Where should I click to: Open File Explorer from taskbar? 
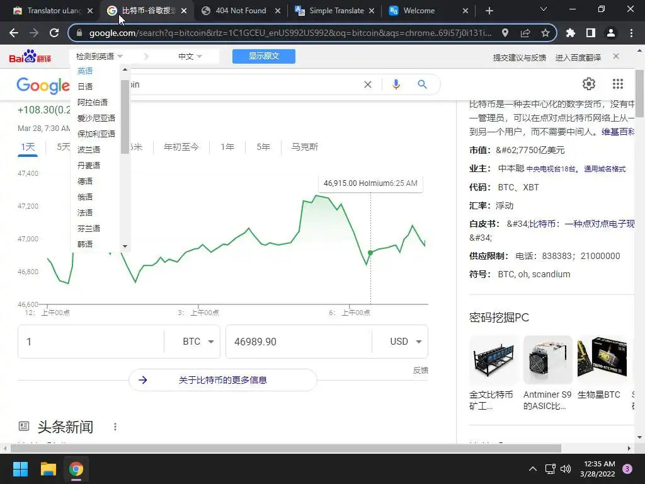48,469
